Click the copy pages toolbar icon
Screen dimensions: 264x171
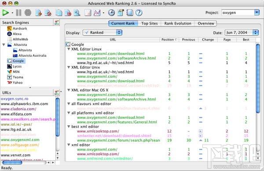[59, 13]
